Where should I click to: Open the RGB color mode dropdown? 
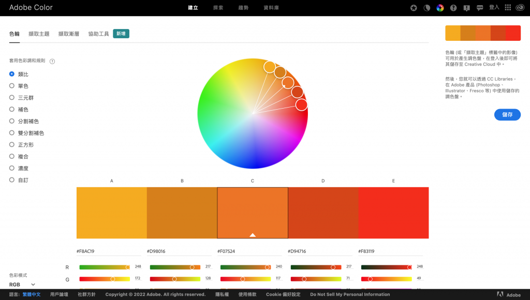[x=22, y=284]
